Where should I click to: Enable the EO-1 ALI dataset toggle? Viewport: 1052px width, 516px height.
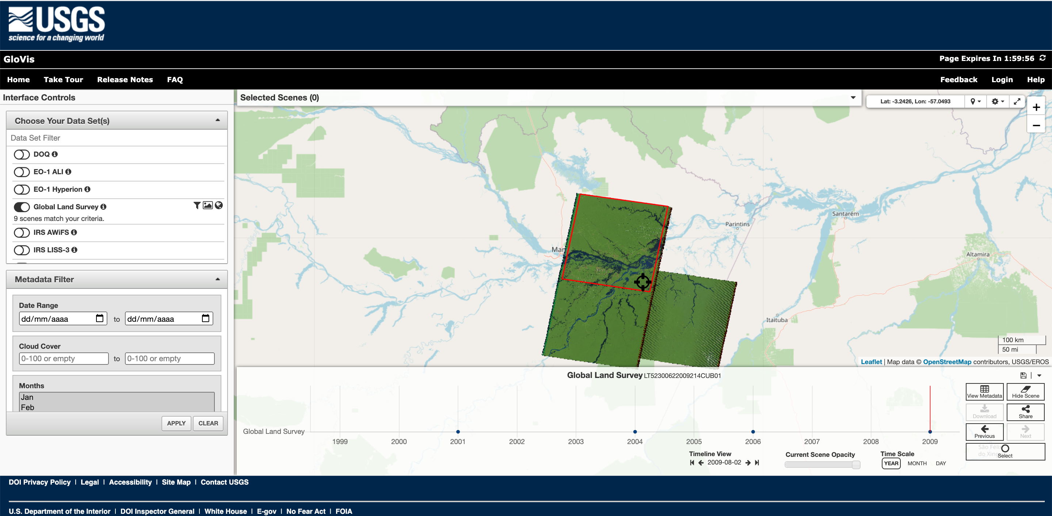click(22, 172)
